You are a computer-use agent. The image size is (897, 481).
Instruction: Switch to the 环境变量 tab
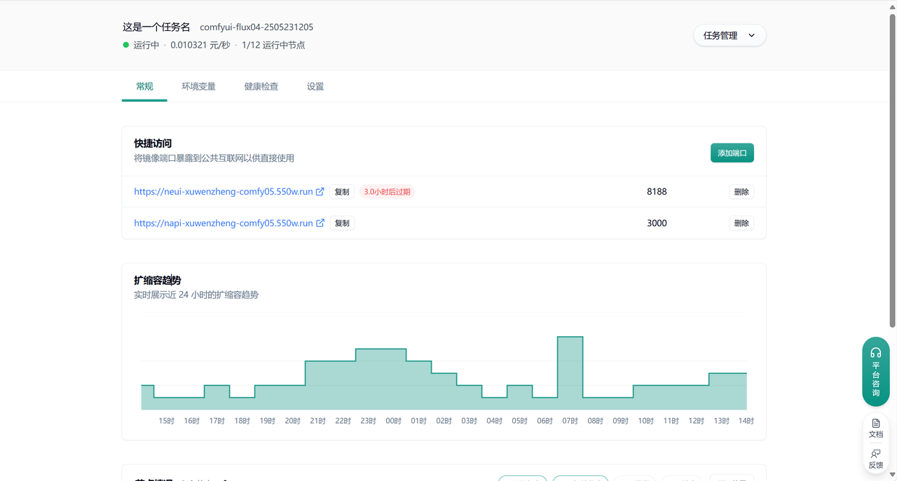tap(198, 87)
